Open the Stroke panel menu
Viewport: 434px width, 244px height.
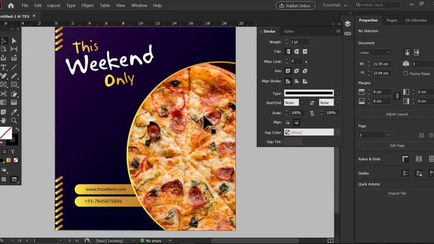click(x=338, y=31)
